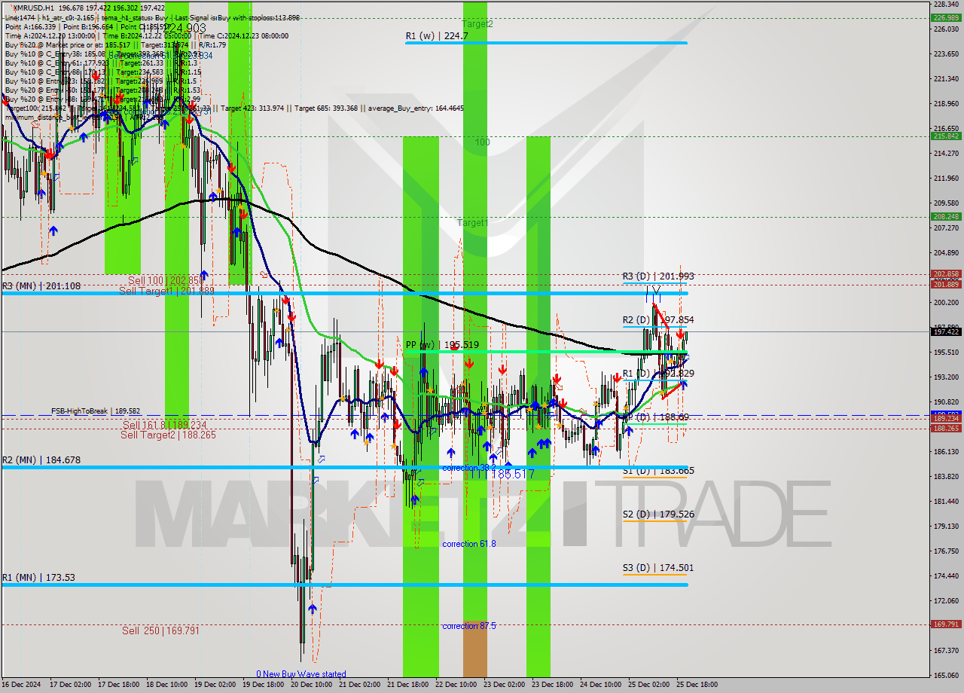Click the 'S1 (D) | 183.665' support label
The height and width of the screenshot is (693, 964).
[658, 471]
